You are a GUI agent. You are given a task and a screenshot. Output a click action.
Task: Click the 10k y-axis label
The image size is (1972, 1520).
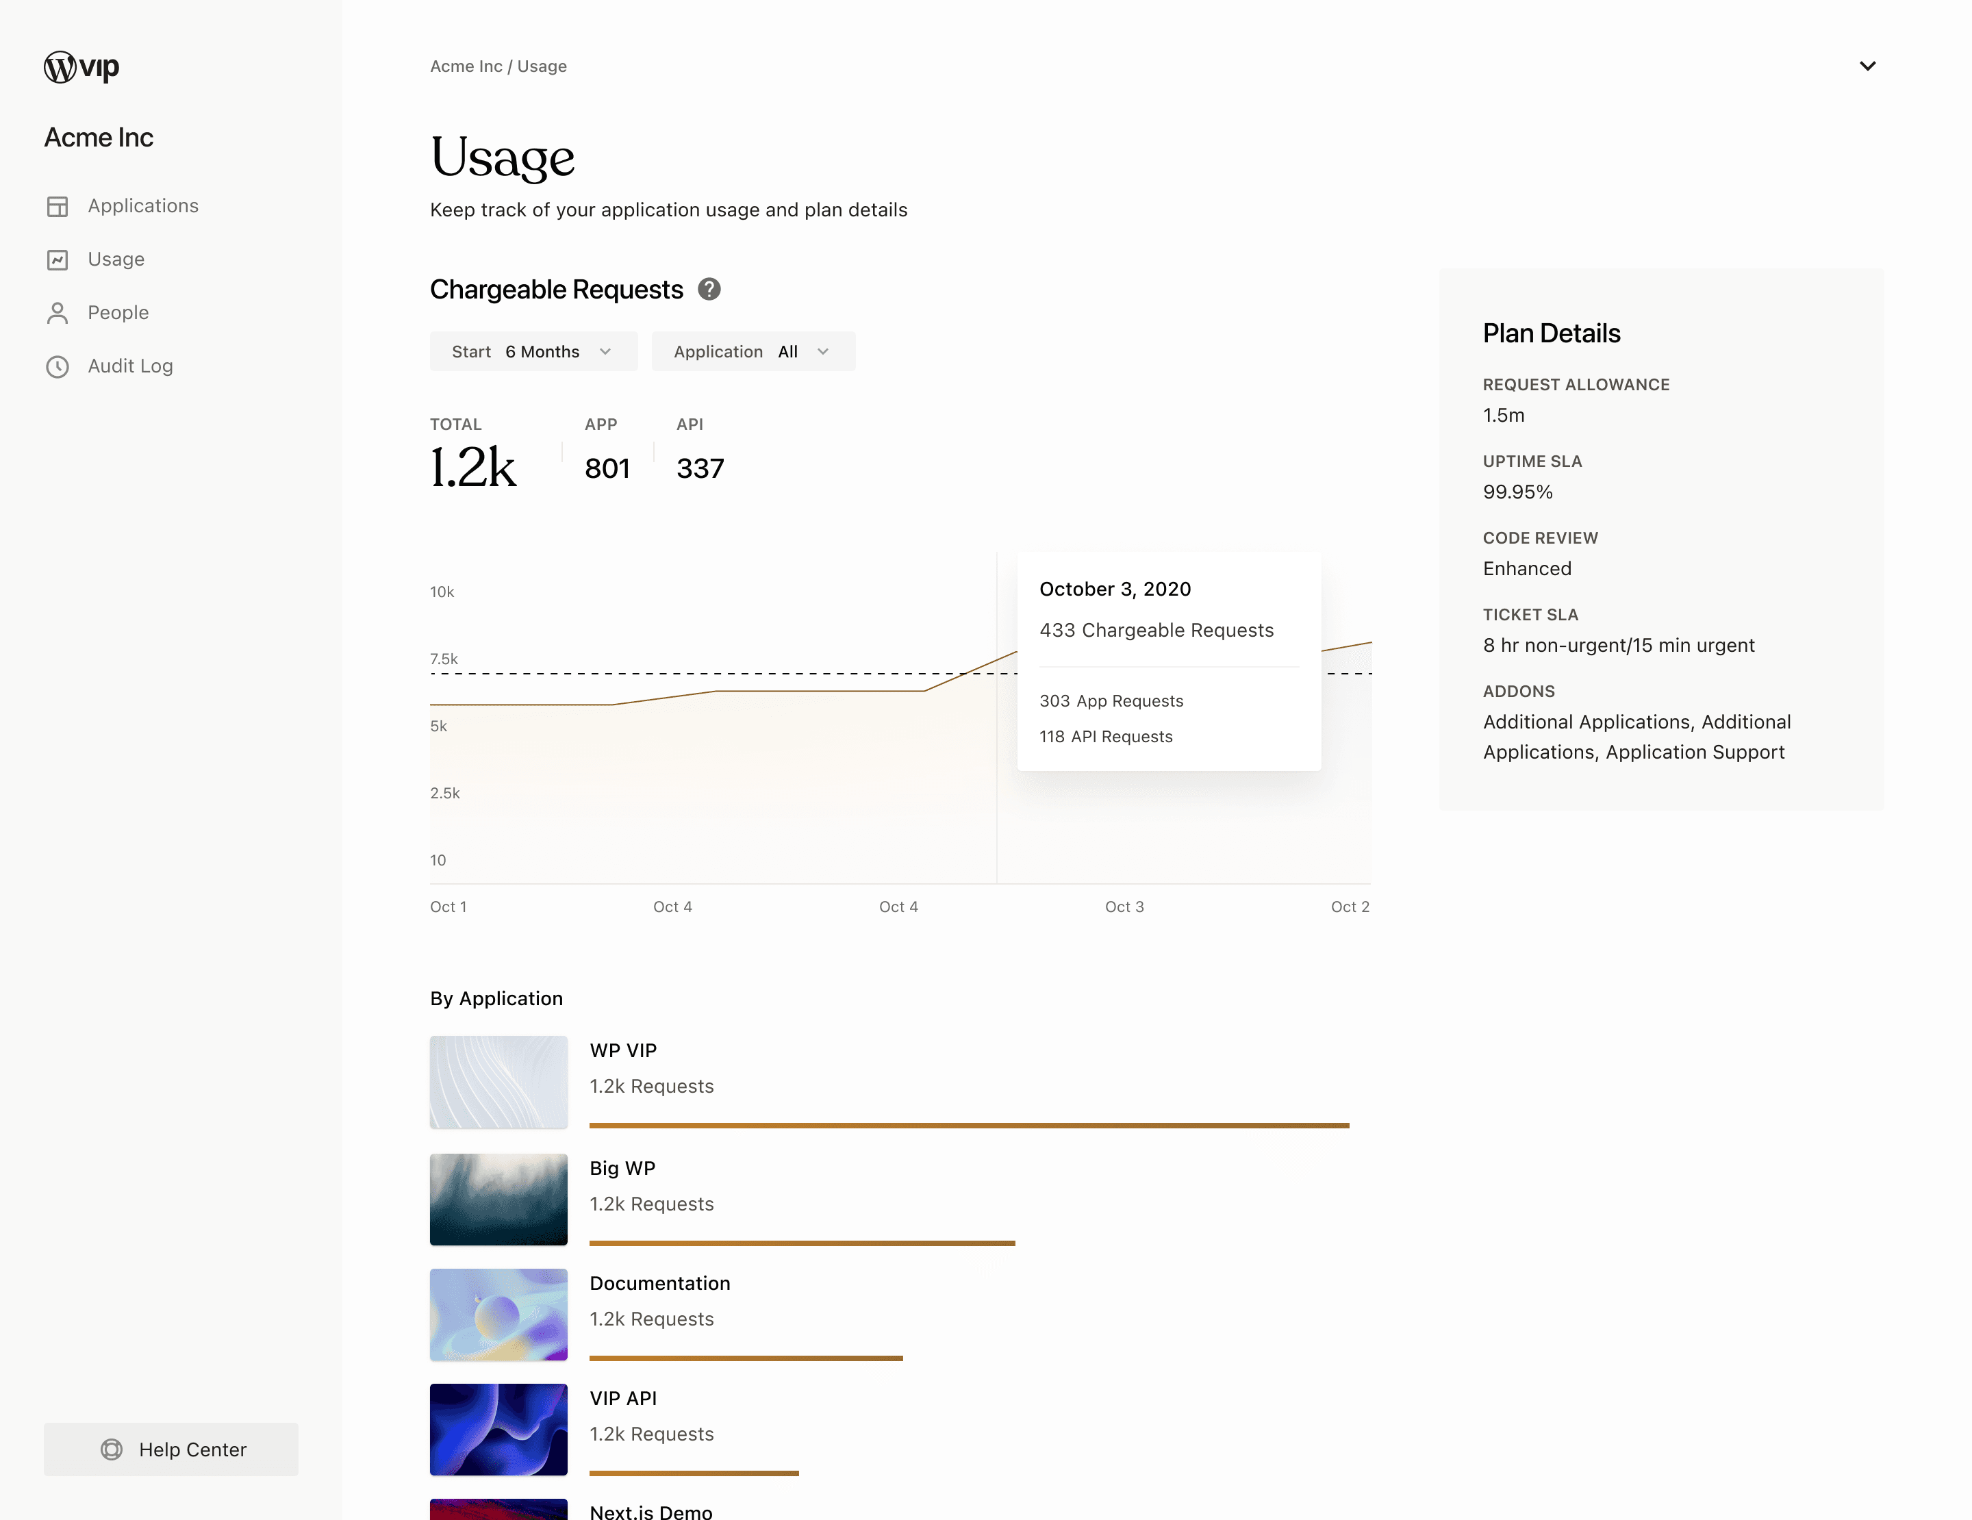tap(442, 592)
